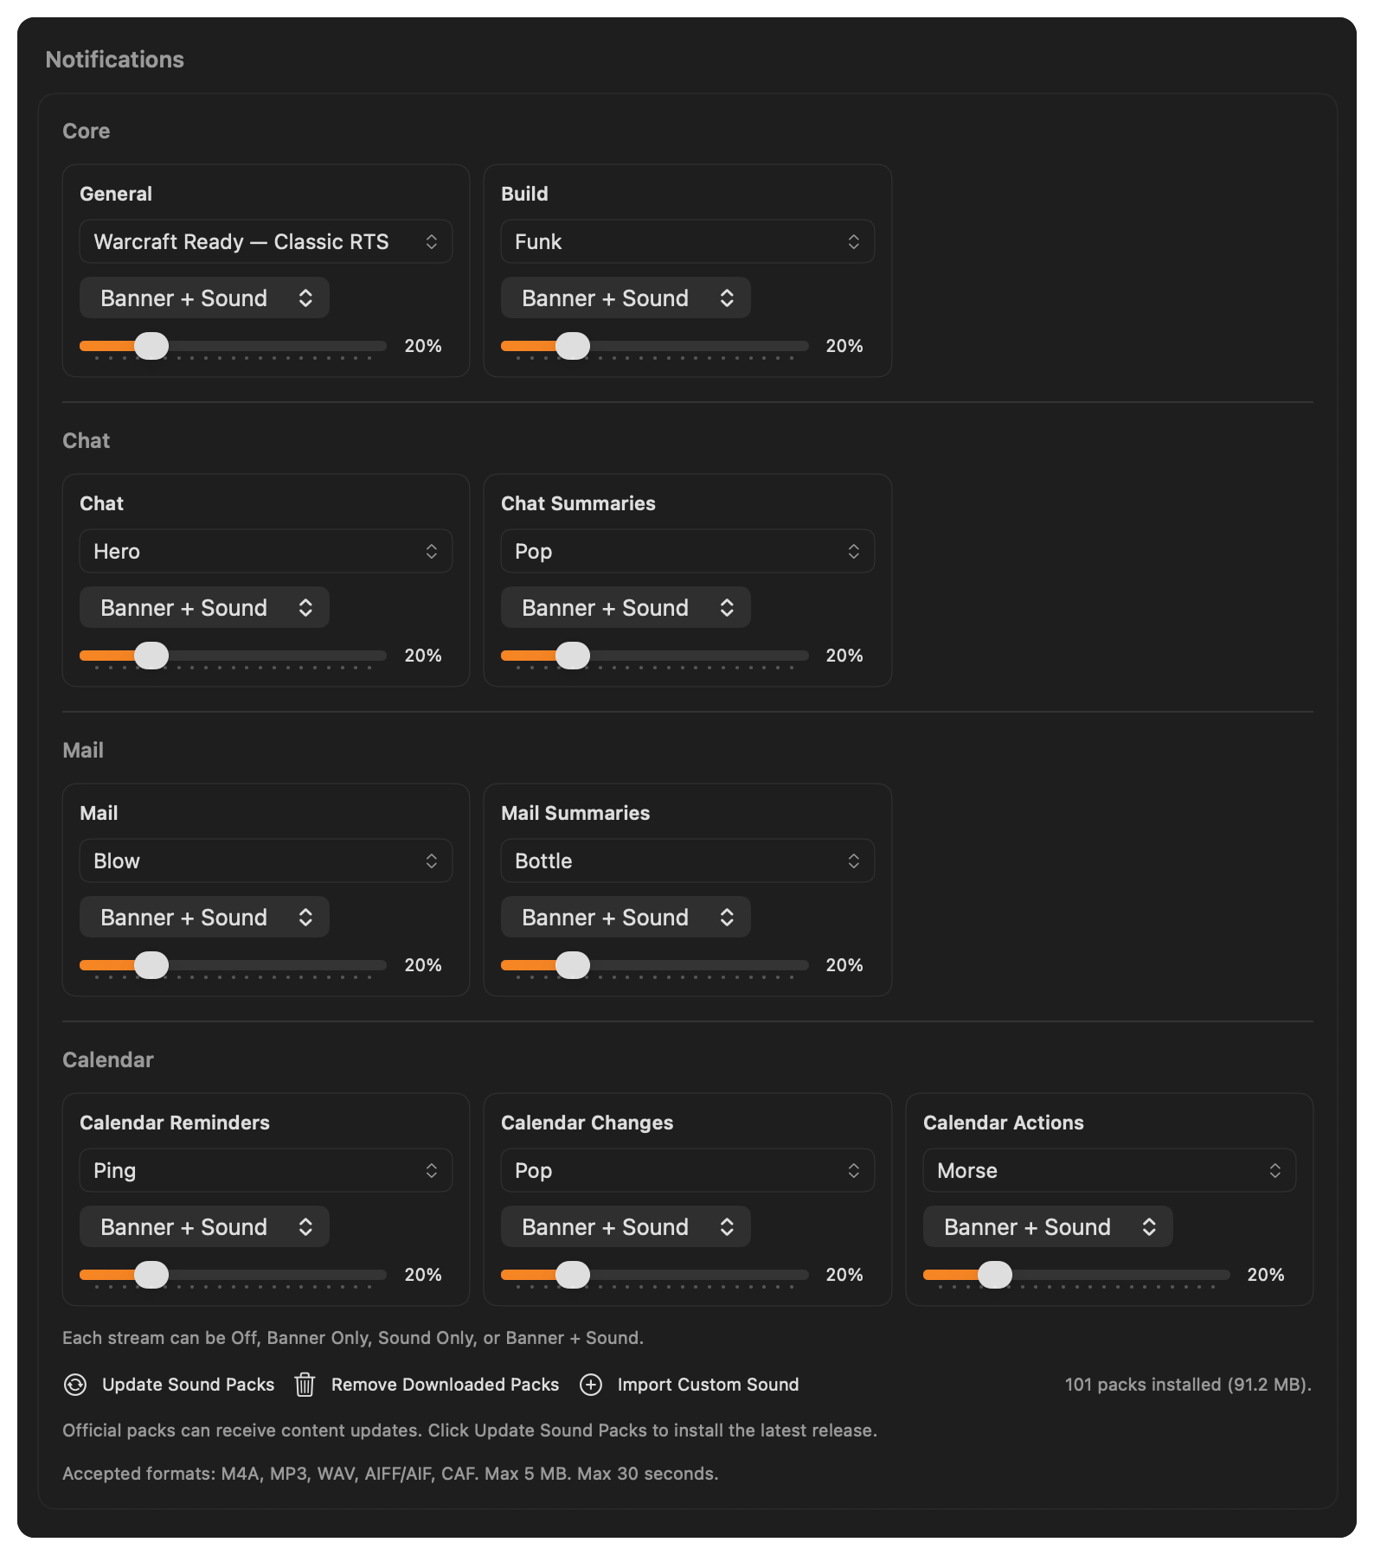1374x1555 pixels.
Task: Open the Calendar Reminders sound dropdown showing Ping
Action: point(266,1170)
